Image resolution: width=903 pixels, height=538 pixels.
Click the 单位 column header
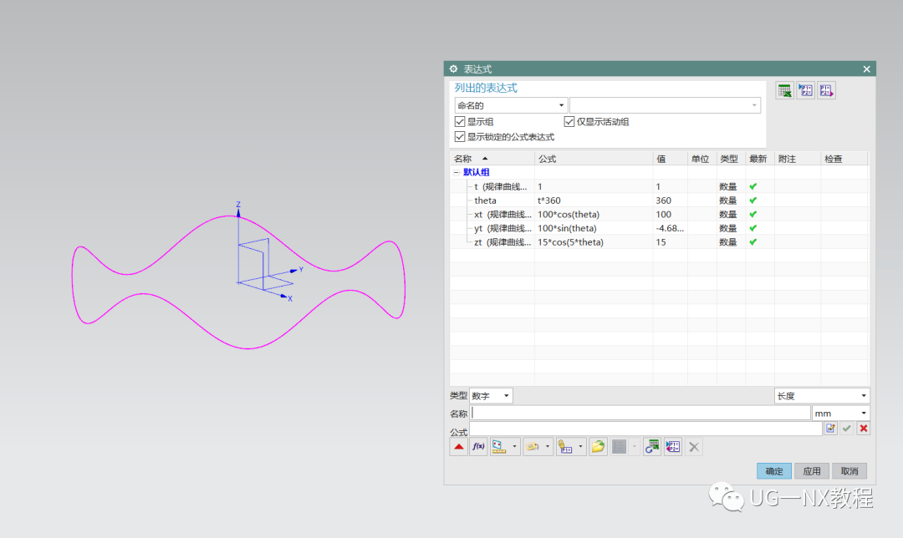702,159
